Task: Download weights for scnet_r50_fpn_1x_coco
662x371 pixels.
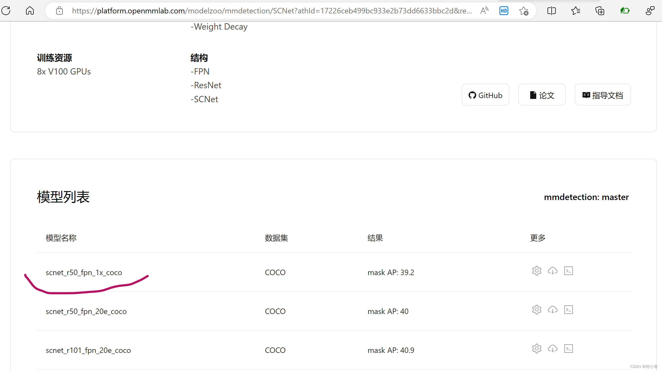Action: coord(552,271)
